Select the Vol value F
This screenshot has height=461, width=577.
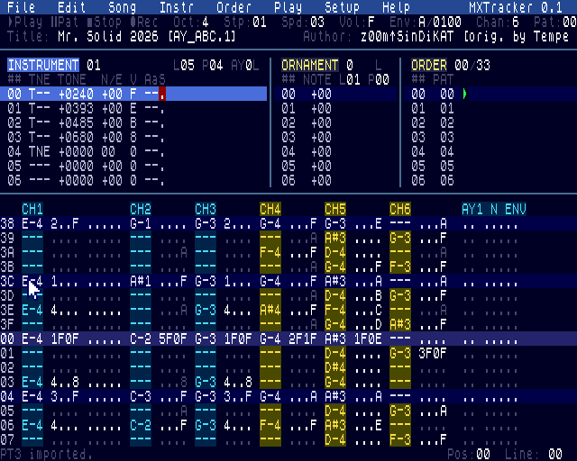[371, 22]
